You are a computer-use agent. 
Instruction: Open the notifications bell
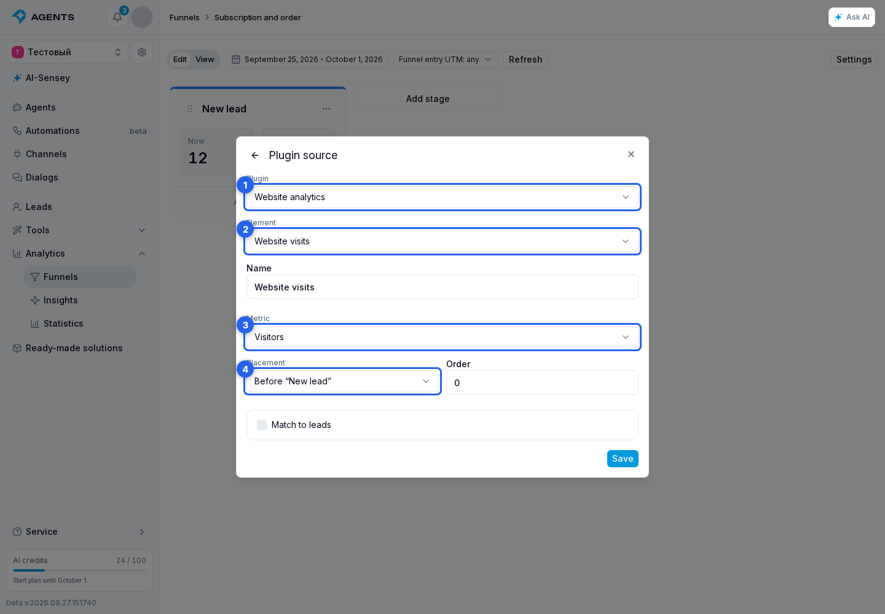[x=117, y=17]
